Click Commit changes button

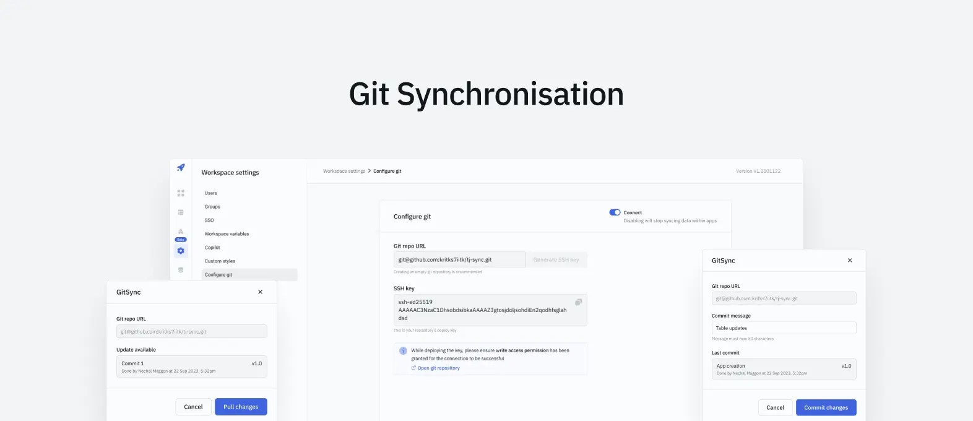point(826,407)
